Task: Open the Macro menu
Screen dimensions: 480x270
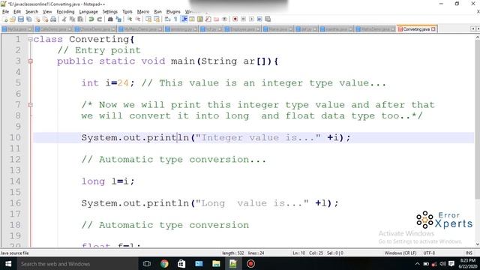Action: pyautogui.click(x=143, y=12)
